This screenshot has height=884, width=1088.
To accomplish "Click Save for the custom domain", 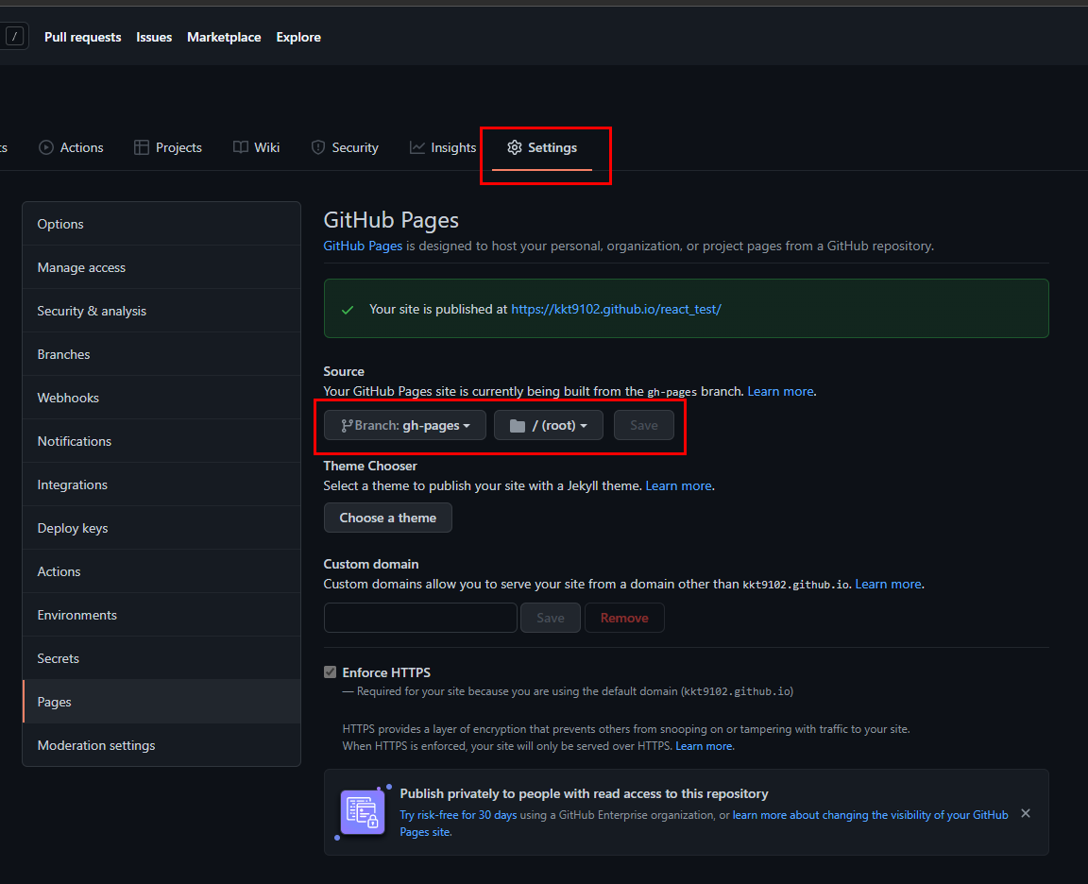I will click(x=551, y=618).
